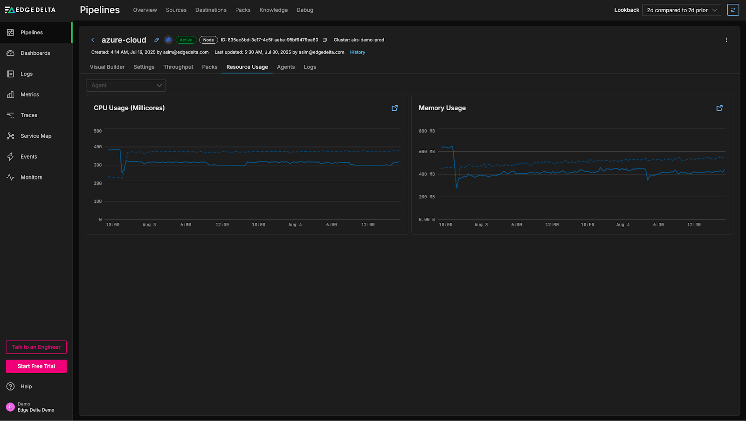Click the Kubernetes icon next to Active badge
The width and height of the screenshot is (746, 421).
[168, 40]
